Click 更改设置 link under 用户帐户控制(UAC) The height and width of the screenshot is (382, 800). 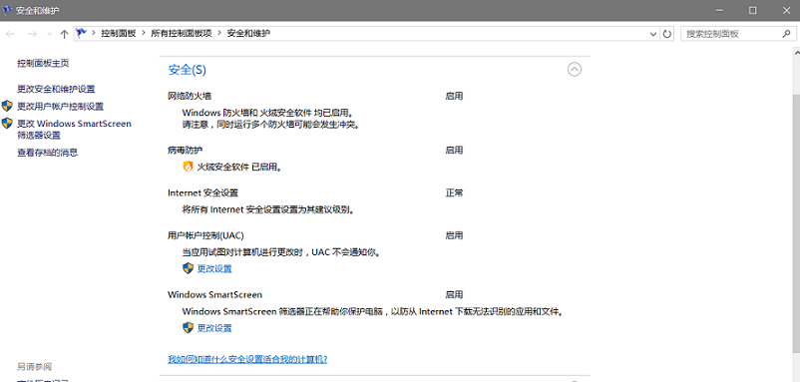tap(214, 268)
